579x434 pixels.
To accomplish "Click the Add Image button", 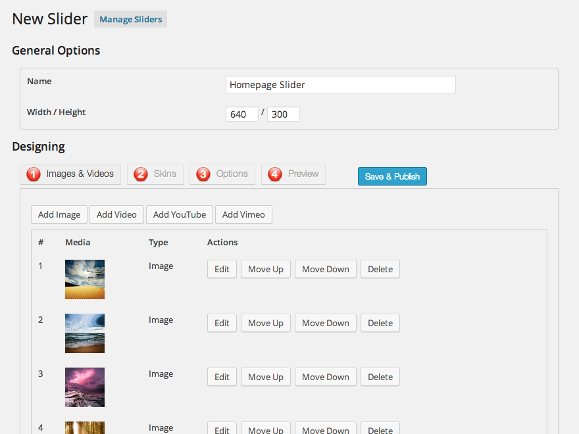I will tap(59, 214).
